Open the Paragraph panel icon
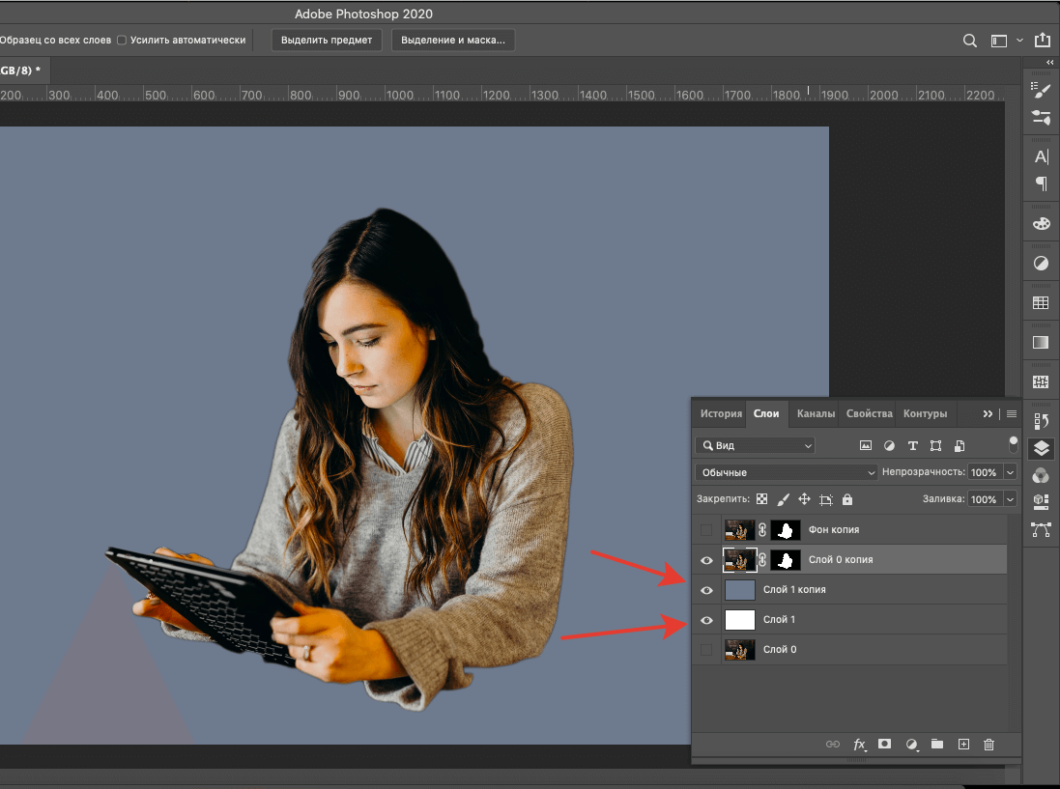 pos(1041,183)
